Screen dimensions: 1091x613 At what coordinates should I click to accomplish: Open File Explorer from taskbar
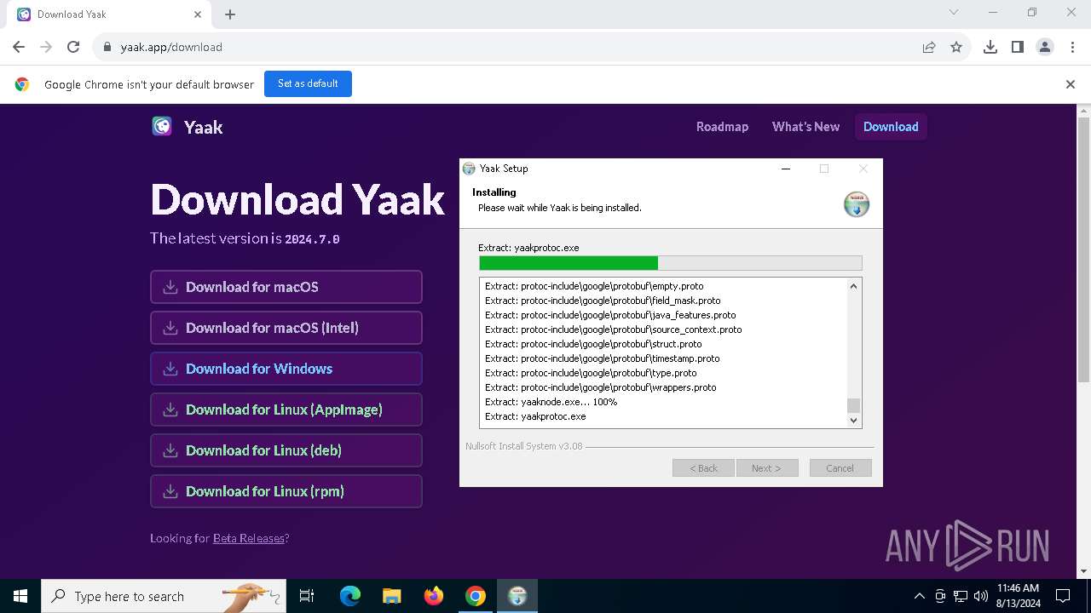coord(391,596)
